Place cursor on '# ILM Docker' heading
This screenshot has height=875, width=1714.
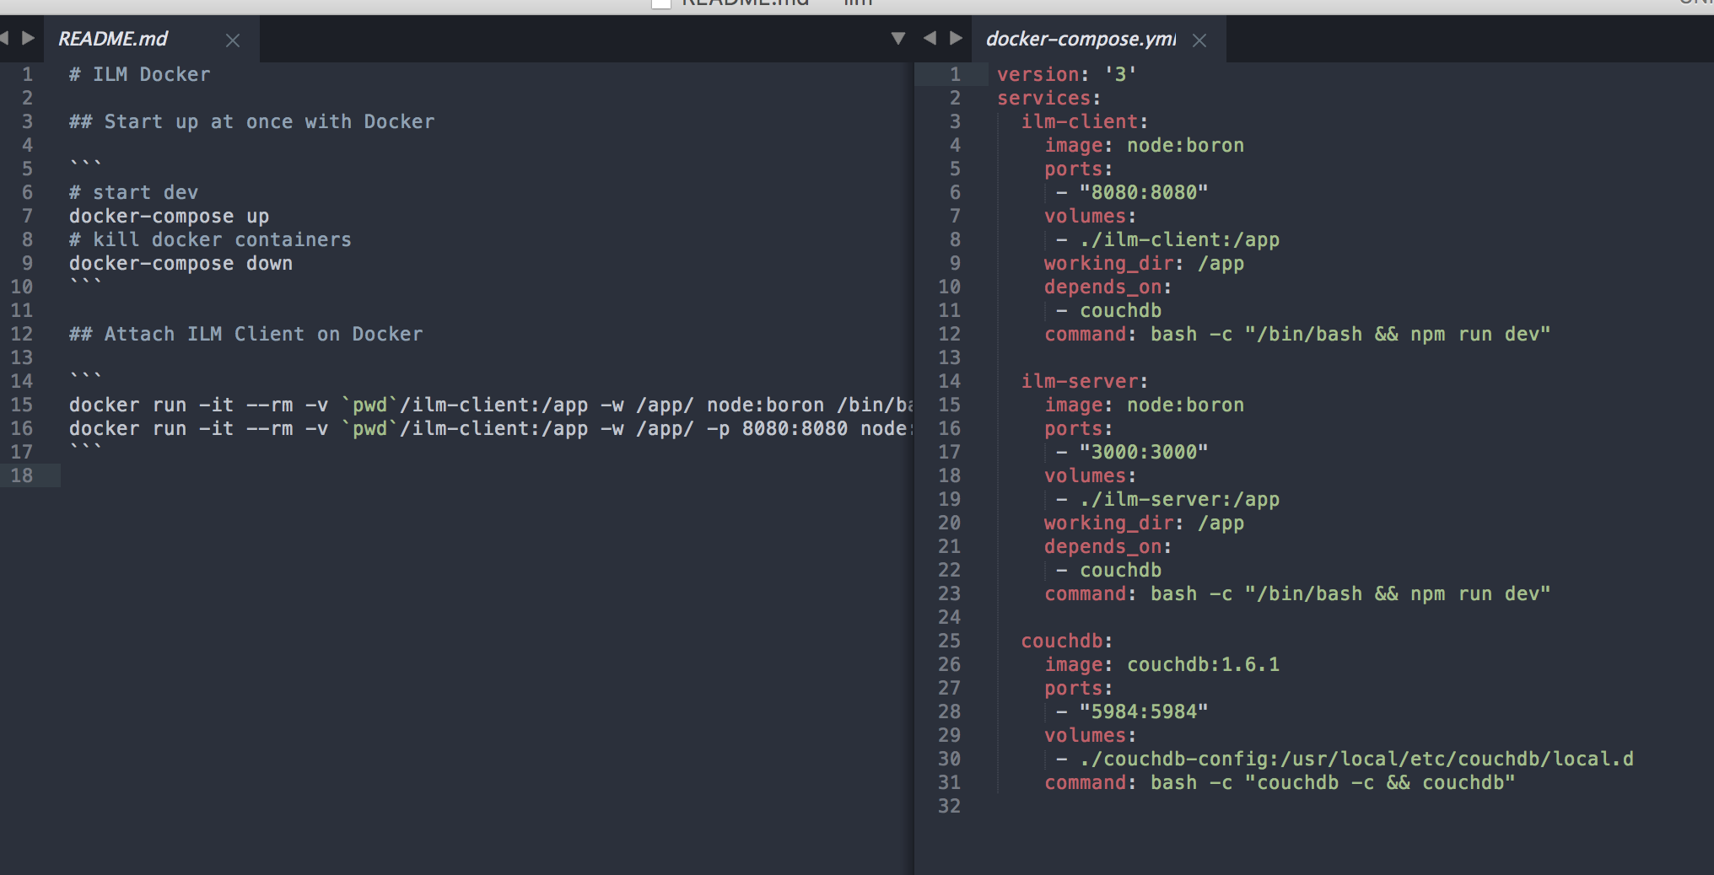(x=139, y=74)
